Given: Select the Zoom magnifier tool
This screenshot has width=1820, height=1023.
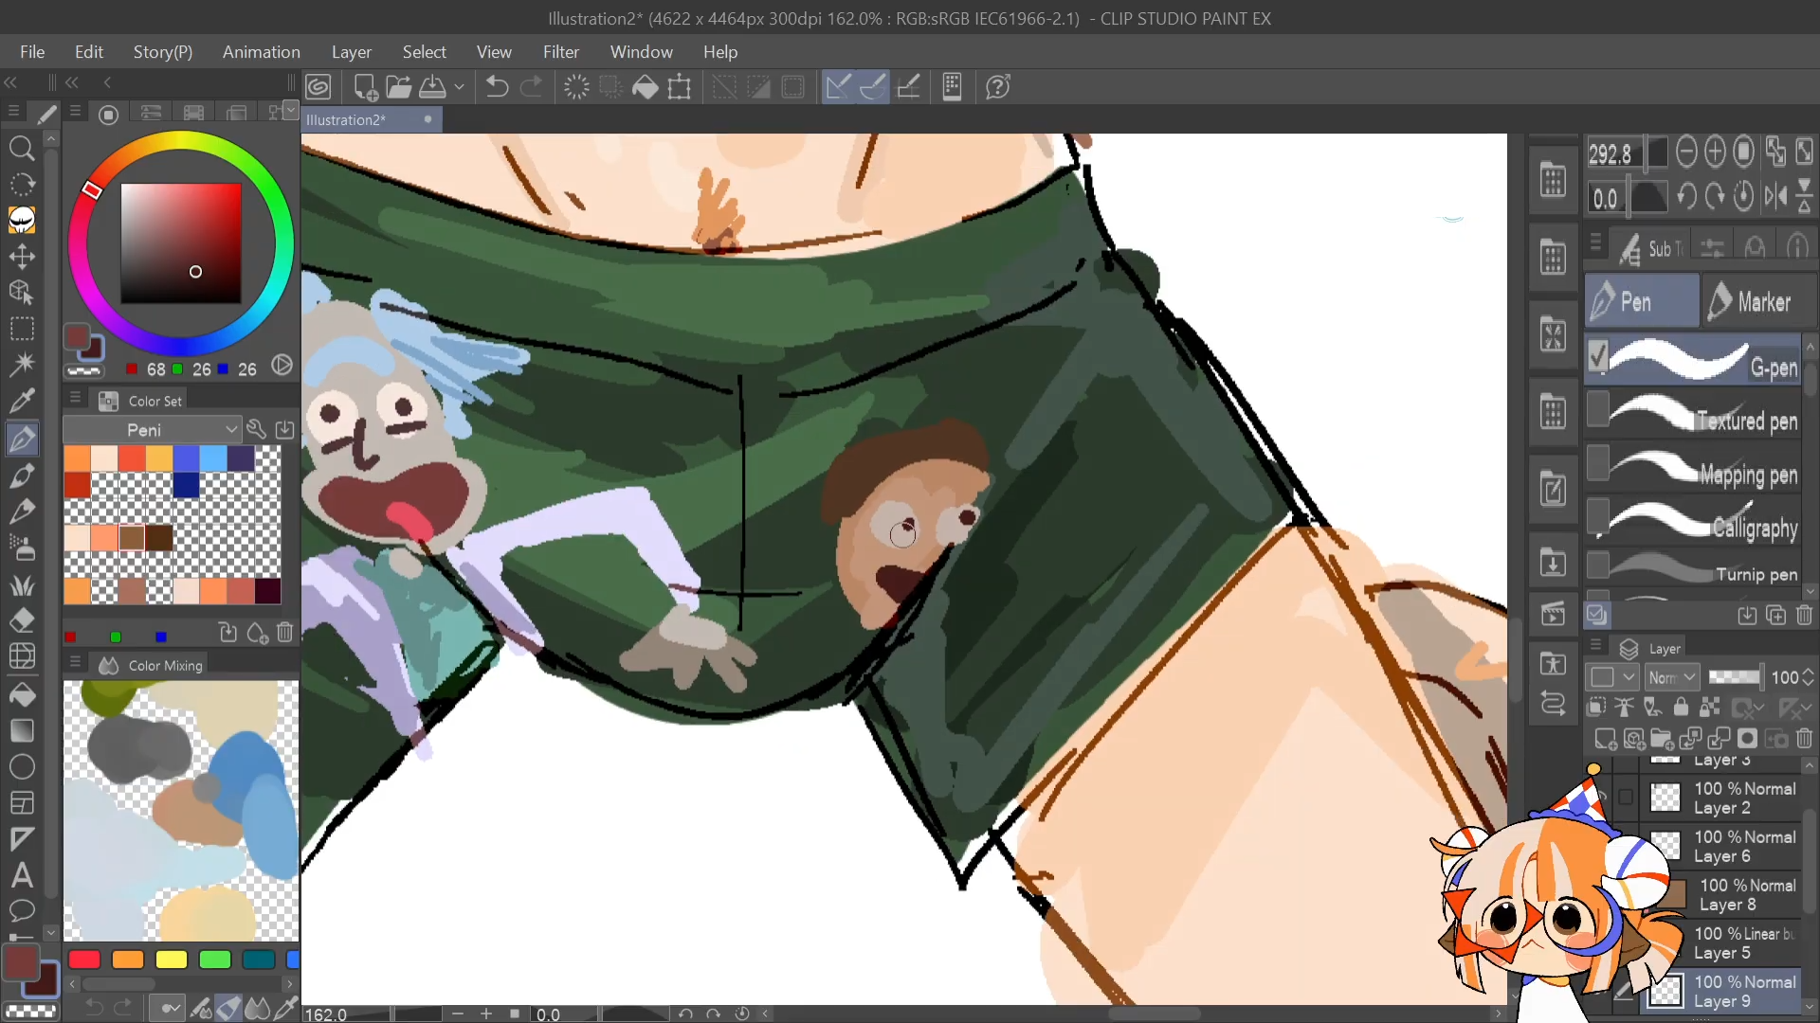Looking at the screenshot, I should click(x=22, y=148).
